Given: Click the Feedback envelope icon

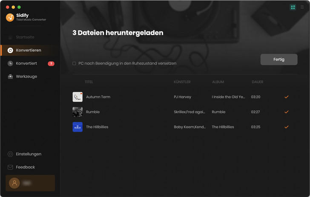Looking at the screenshot, I should (x=10, y=167).
